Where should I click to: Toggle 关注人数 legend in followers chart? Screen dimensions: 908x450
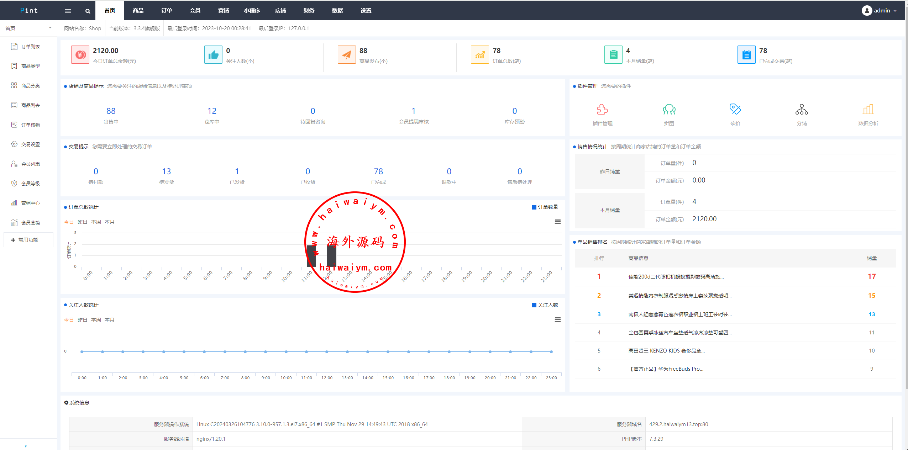[x=545, y=305]
